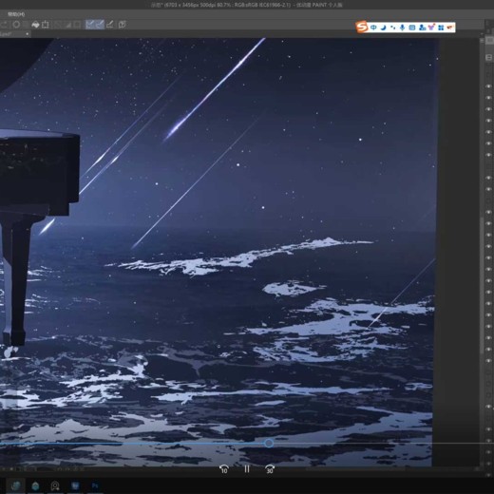Click the help-style icon at end of command bar
This screenshot has width=494, height=494.
click(123, 25)
